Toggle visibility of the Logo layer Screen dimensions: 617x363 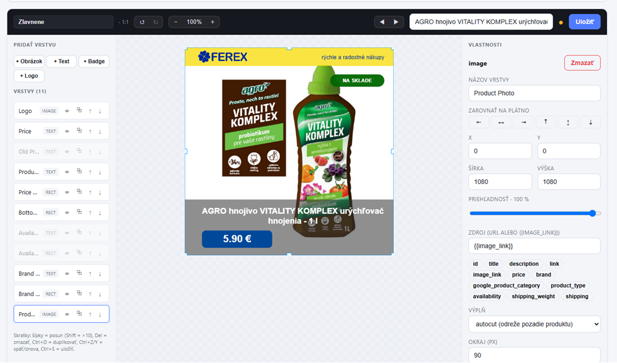tap(67, 111)
